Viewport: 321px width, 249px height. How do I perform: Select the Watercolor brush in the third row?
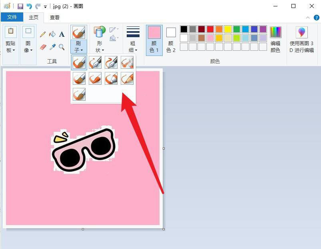point(79,94)
